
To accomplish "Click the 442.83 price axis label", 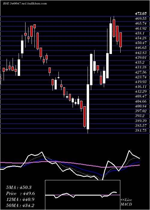I will coord(141,52).
